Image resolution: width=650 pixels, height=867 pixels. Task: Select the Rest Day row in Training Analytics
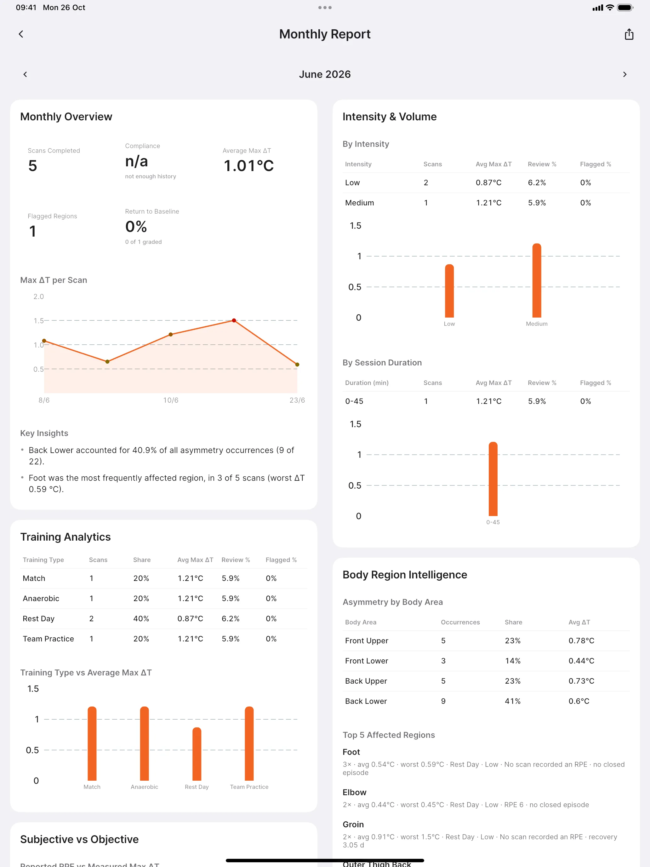(164, 618)
